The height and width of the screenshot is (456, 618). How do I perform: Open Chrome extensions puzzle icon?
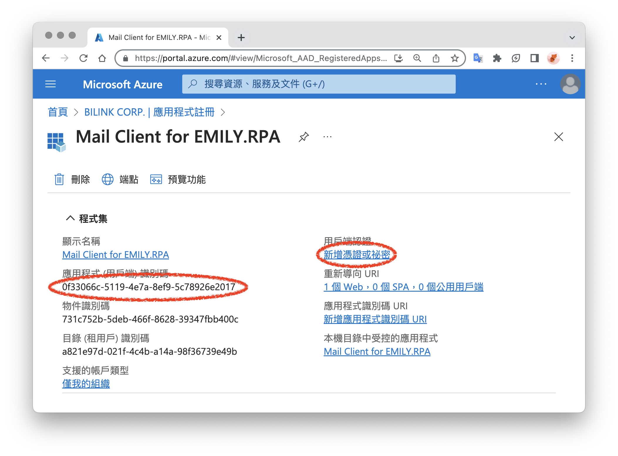pyautogui.click(x=497, y=58)
